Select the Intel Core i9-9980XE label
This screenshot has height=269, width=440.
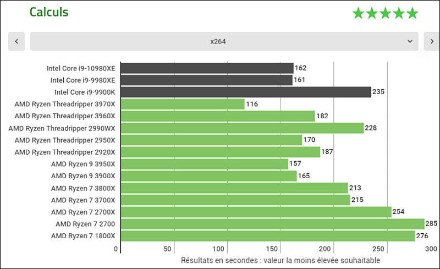[x=83, y=80]
